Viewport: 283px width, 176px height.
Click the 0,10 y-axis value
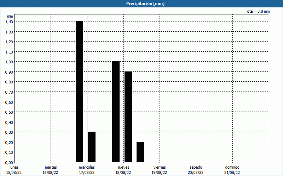(9, 152)
